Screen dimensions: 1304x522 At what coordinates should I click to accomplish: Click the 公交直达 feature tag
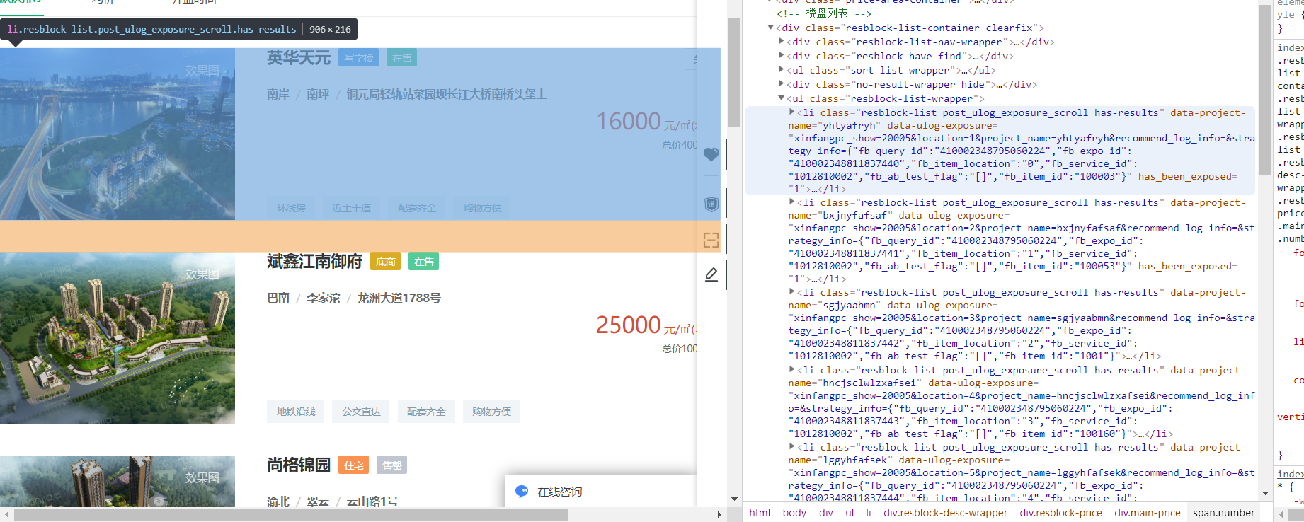(361, 412)
